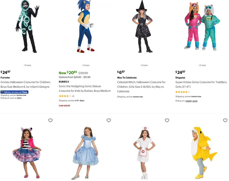Add yellow baby shark costume to favorites
The width and height of the screenshot is (229, 181).
225,120
